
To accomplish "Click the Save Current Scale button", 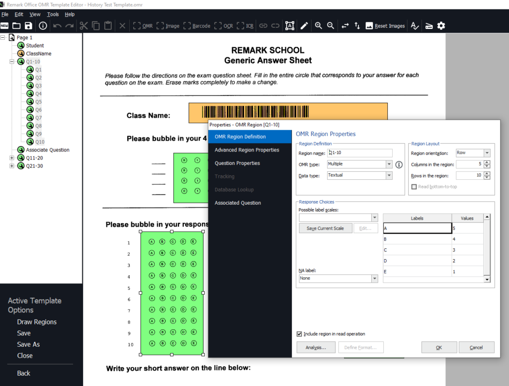I will coord(325,229).
